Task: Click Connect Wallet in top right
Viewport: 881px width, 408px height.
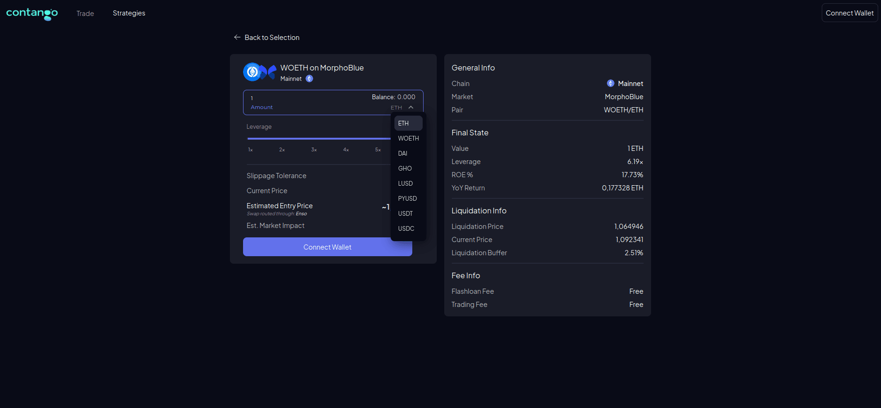Action: click(850, 13)
